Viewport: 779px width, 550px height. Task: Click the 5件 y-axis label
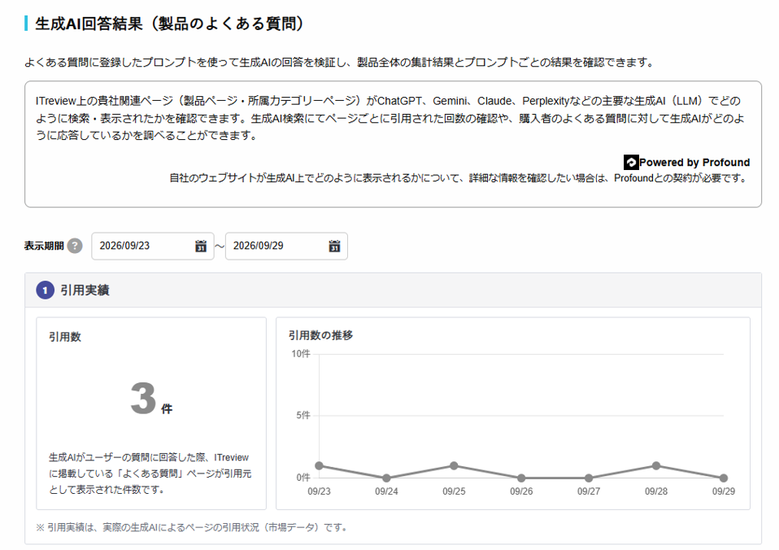click(x=303, y=415)
